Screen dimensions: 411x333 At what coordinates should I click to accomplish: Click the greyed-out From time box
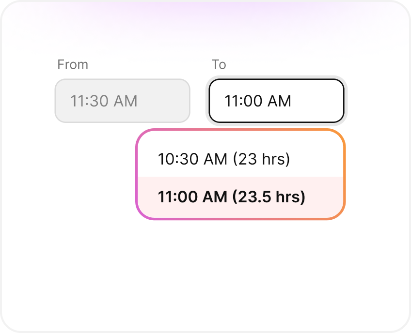(122, 101)
